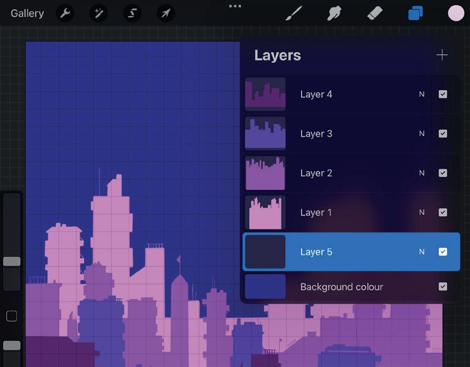Open blend mode N for Layer 4
Image resolution: width=470 pixels, height=367 pixels.
422,94
